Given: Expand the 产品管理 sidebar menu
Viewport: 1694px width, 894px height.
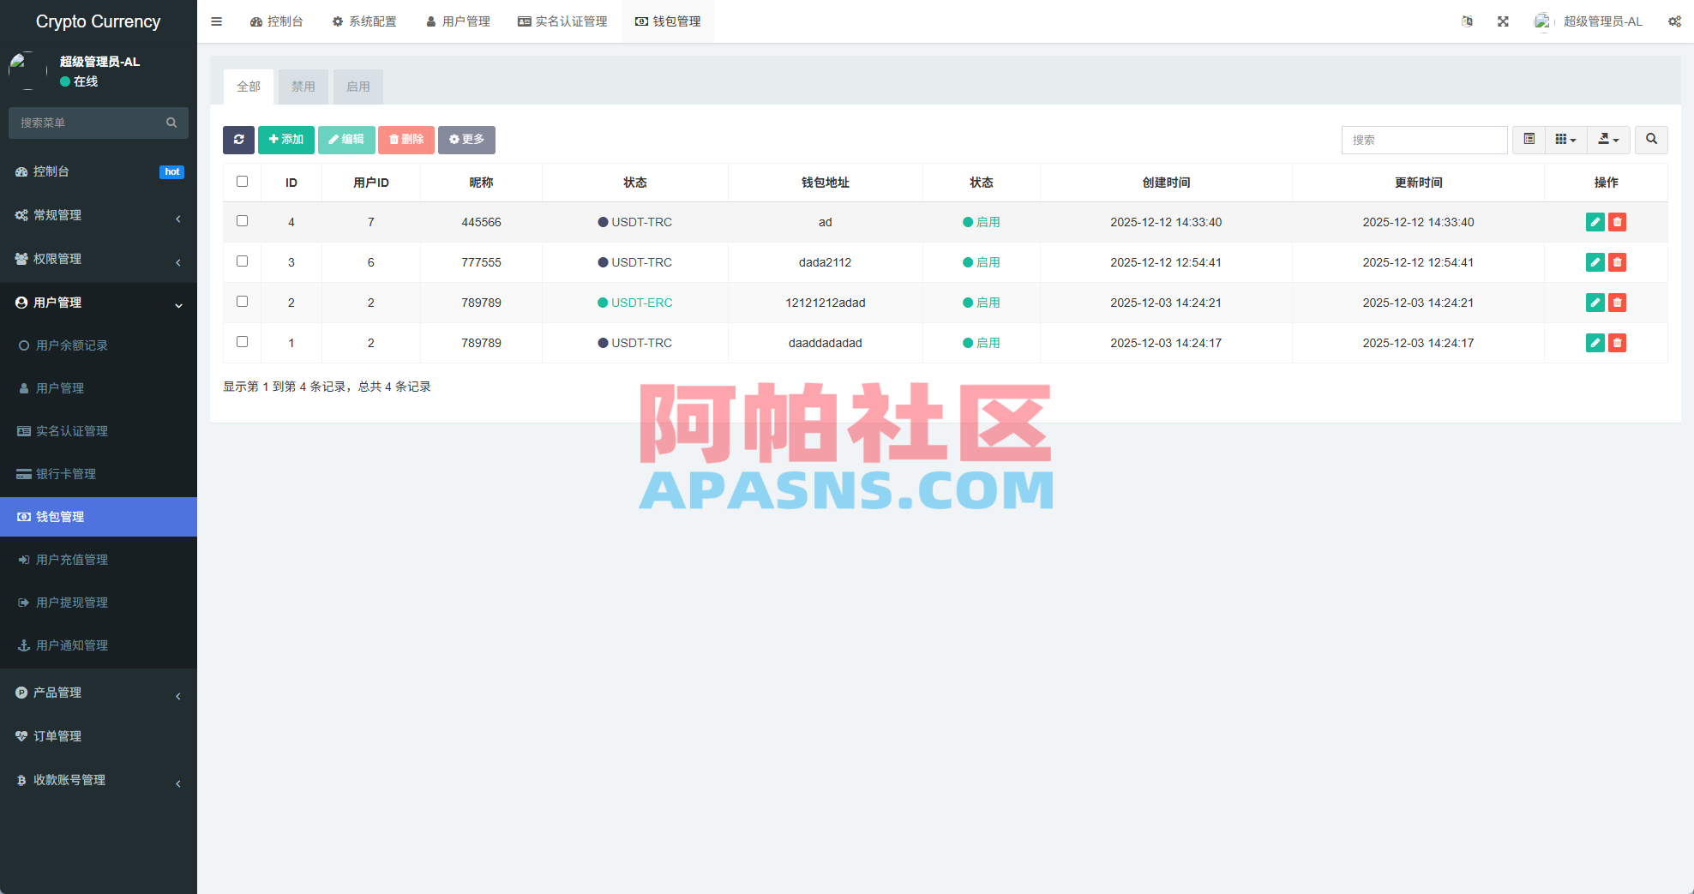Looking at the screenshot, I should tap(99, 693).
